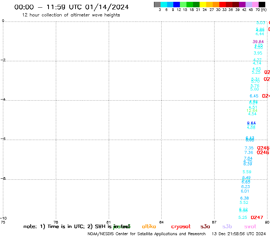
Task: Click the longitude axis label 78
Action: [56, 222]
